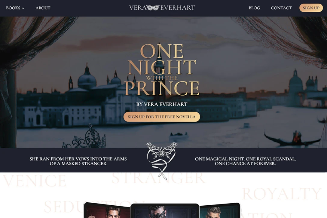Open the Books menu
The width and height of the screenshot is (327, 218).
[x=15, y=8]
